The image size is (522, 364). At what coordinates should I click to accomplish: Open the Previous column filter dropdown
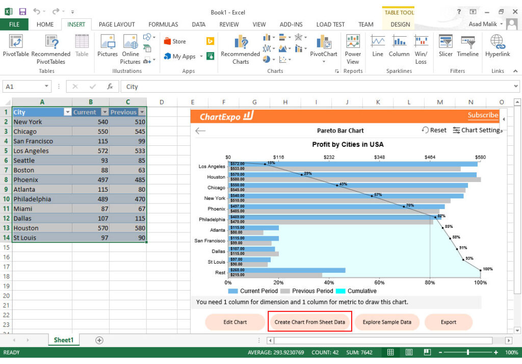142,112
